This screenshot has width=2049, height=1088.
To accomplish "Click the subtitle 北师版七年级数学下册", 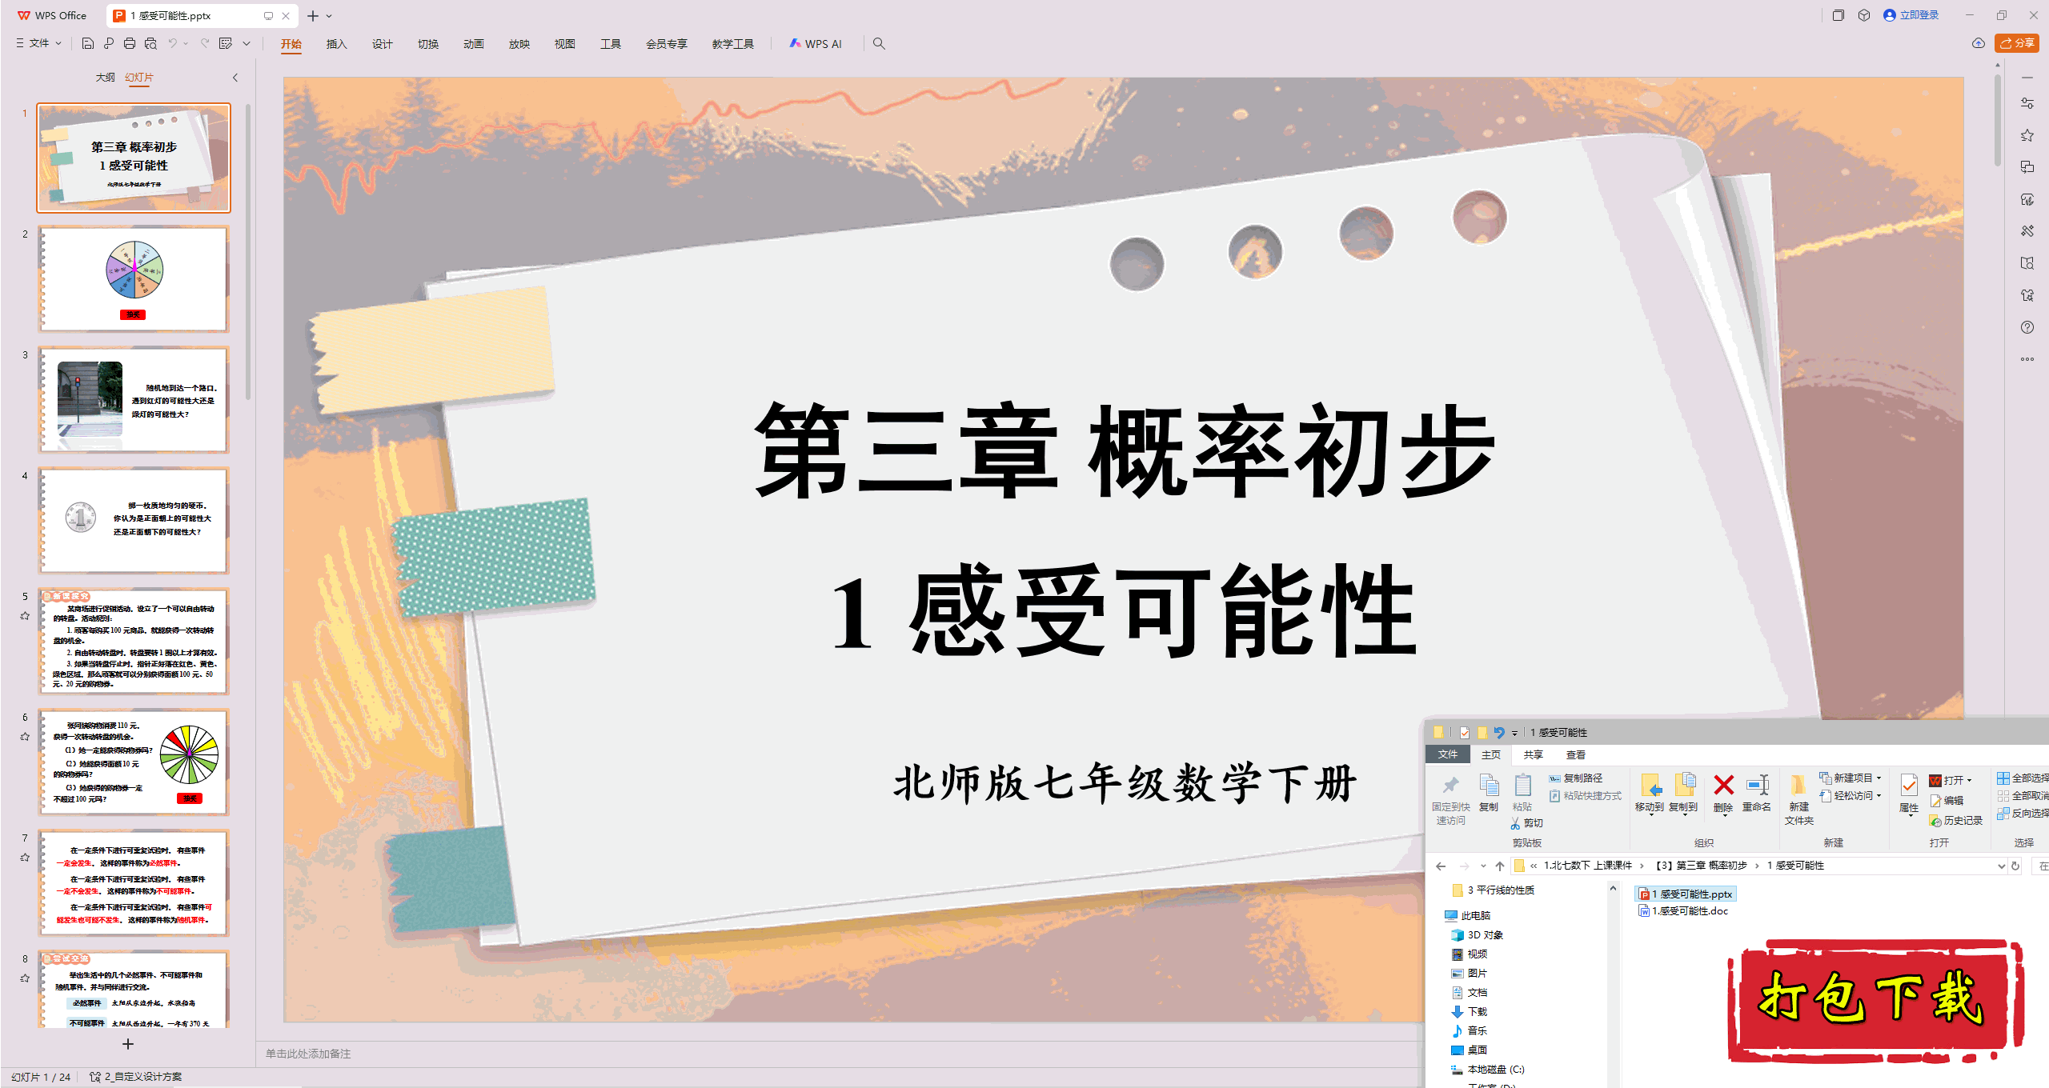I will coord(1124,782).
